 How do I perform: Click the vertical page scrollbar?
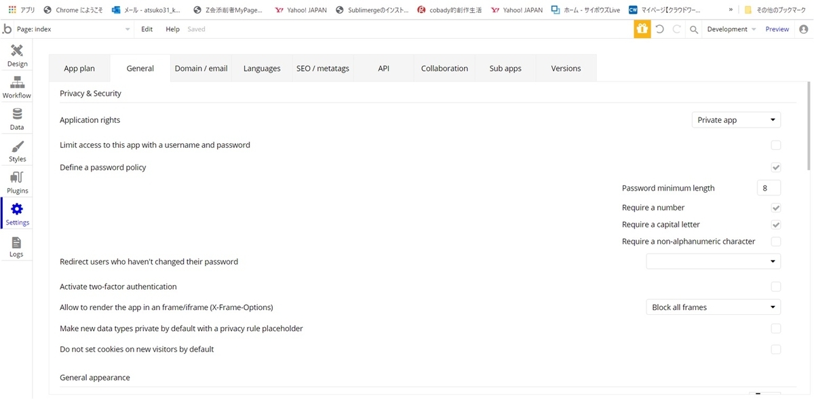pos(809,126)
